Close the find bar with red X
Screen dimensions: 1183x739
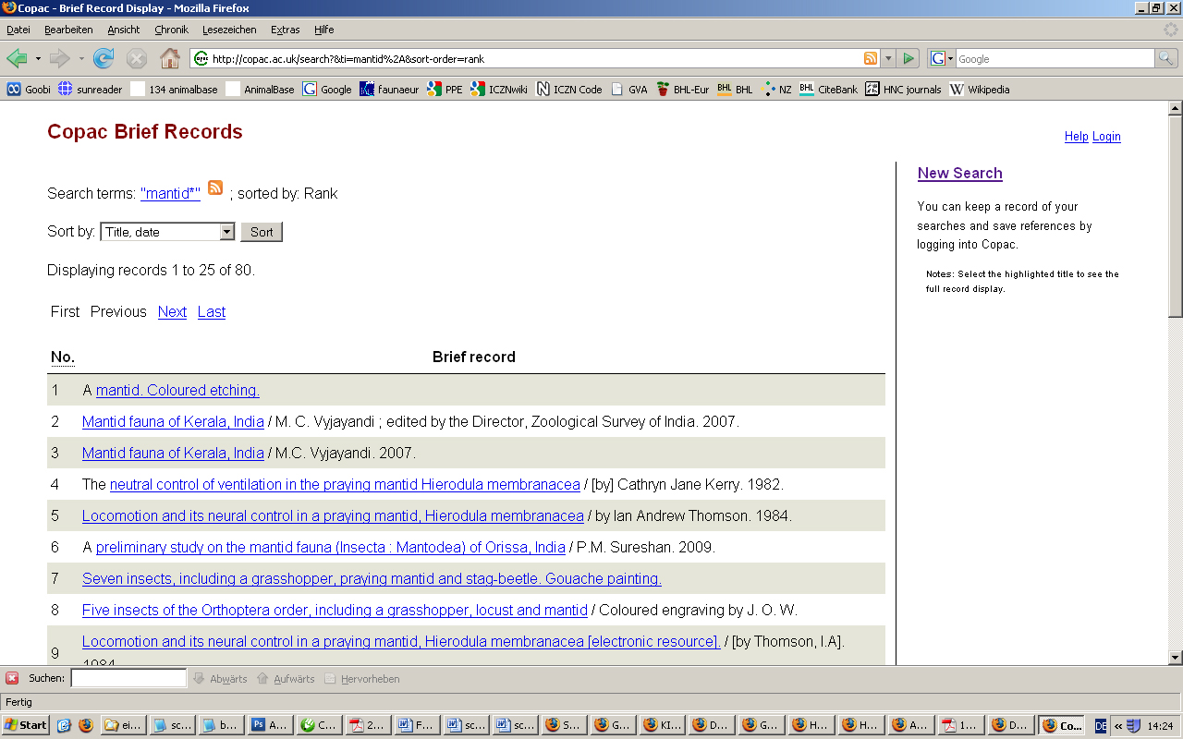click(x=12, y=678)
